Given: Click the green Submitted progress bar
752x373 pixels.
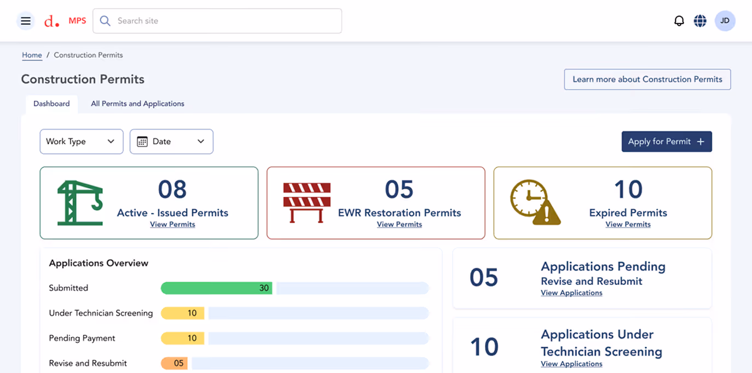Looking at the screenshot, I should [216, 288].
